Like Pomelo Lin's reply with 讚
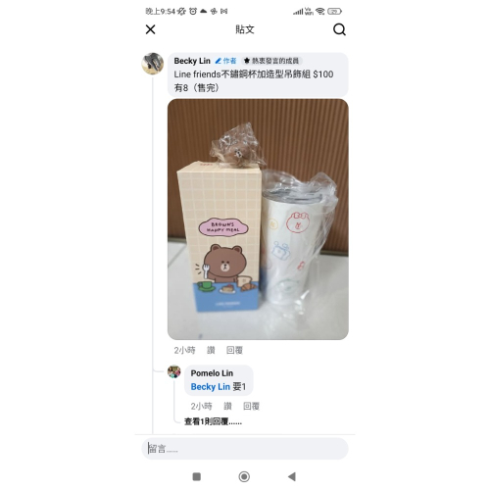Viewport: 490px width, 490px height. tap(227, 406)
